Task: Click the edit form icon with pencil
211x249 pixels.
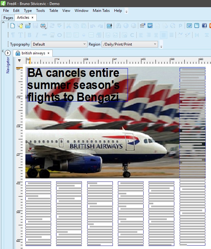Action: coord(150,26)
